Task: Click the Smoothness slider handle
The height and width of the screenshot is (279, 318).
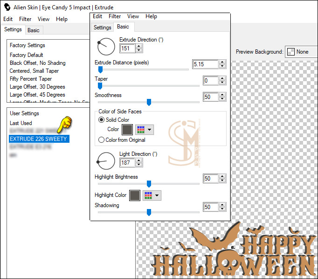Action: click(149, 102)
